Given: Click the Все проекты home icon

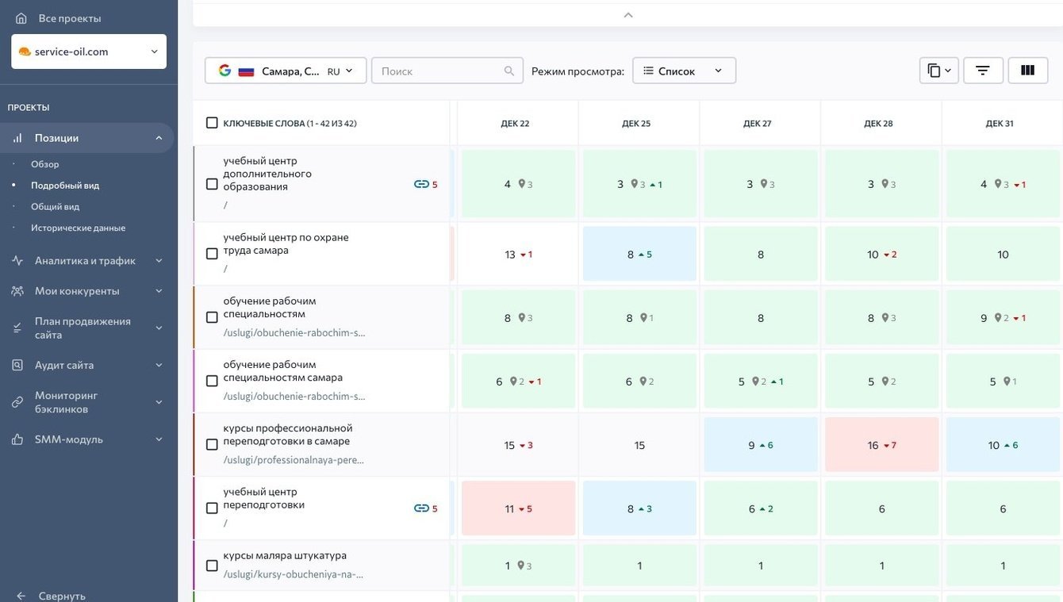Looking at the screenshot, I should tap(21, 18).
